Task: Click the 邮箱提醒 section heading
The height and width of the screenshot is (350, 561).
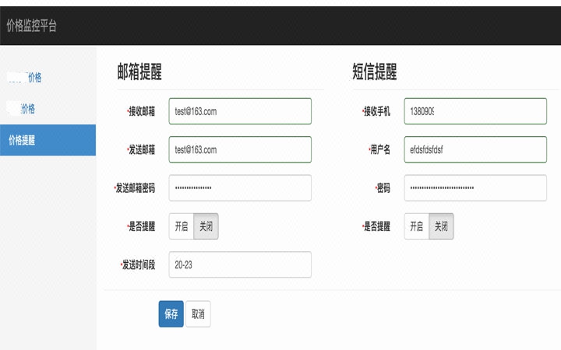Action: tap(139, 72)
